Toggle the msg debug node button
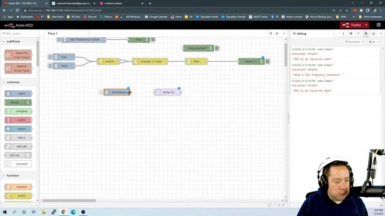385x216 pixels. coord(153,40)
